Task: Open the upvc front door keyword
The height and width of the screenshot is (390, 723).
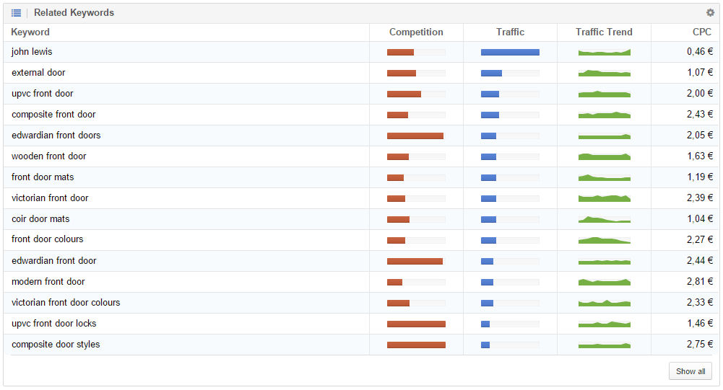Action: [x=43, y=94]
